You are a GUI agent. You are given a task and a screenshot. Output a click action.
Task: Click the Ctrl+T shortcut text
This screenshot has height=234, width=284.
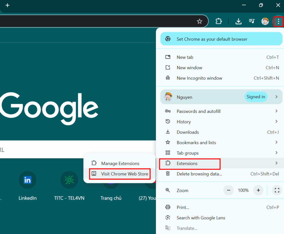click(273, 57)
